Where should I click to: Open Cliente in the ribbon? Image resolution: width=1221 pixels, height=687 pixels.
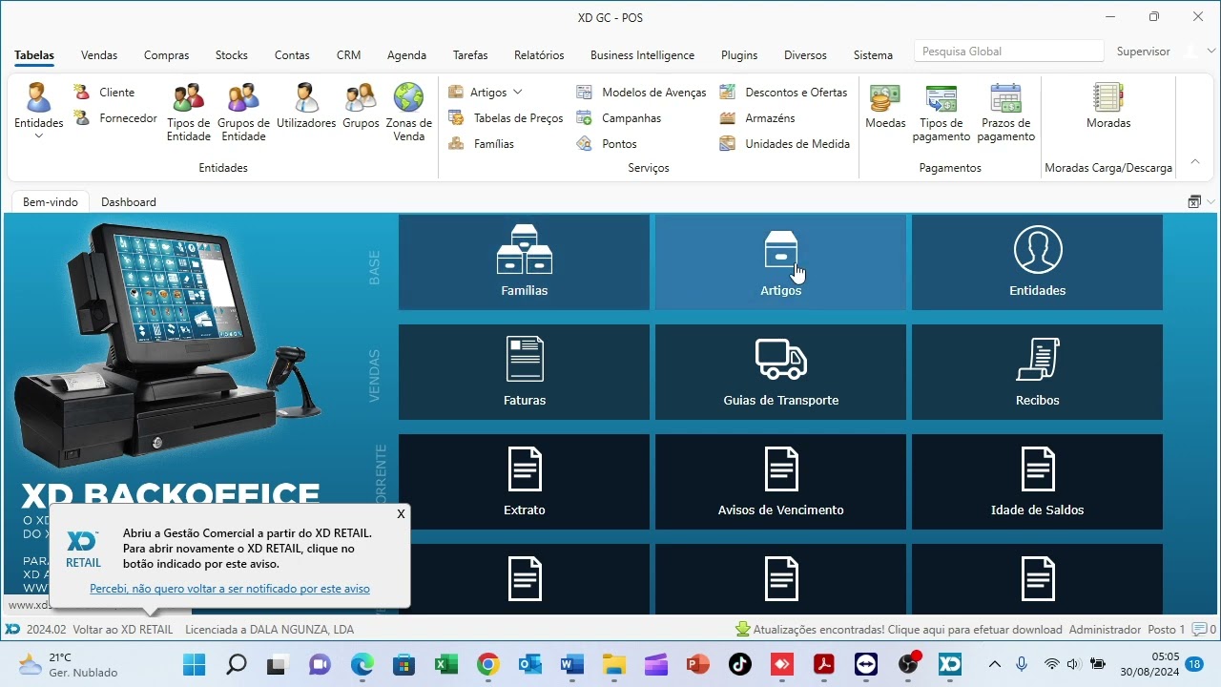(105, 93)
